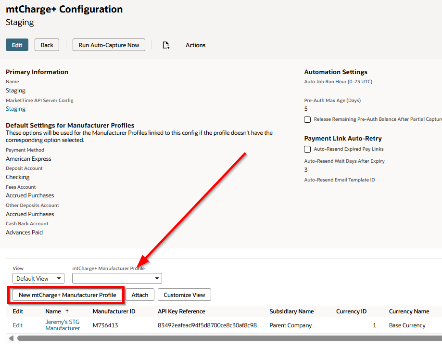442x349 pixels.
Task: Click New mtCharge+ Manufacturer Profile button
Action: tap(67, 295)
